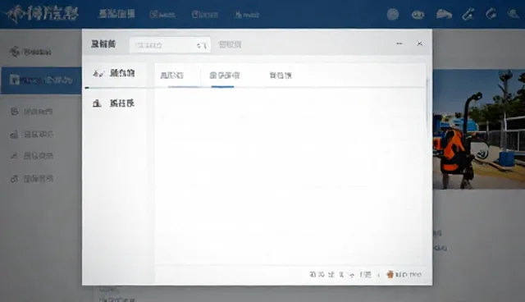The height and width of the screenshot is (302, 525).
Task: Click the circular refresh-like header icon
Action: tap(491, 14)
